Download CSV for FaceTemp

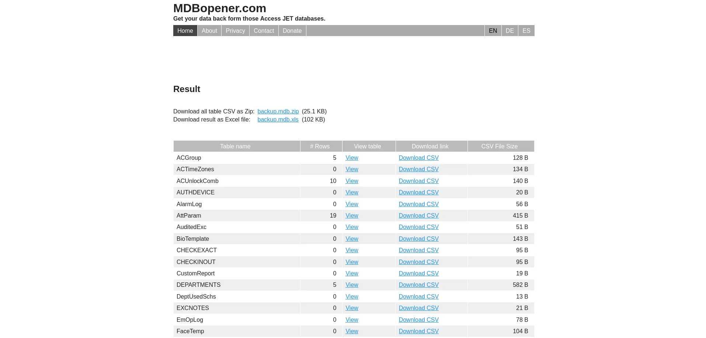pyautogui.click(x=419, y=331)
